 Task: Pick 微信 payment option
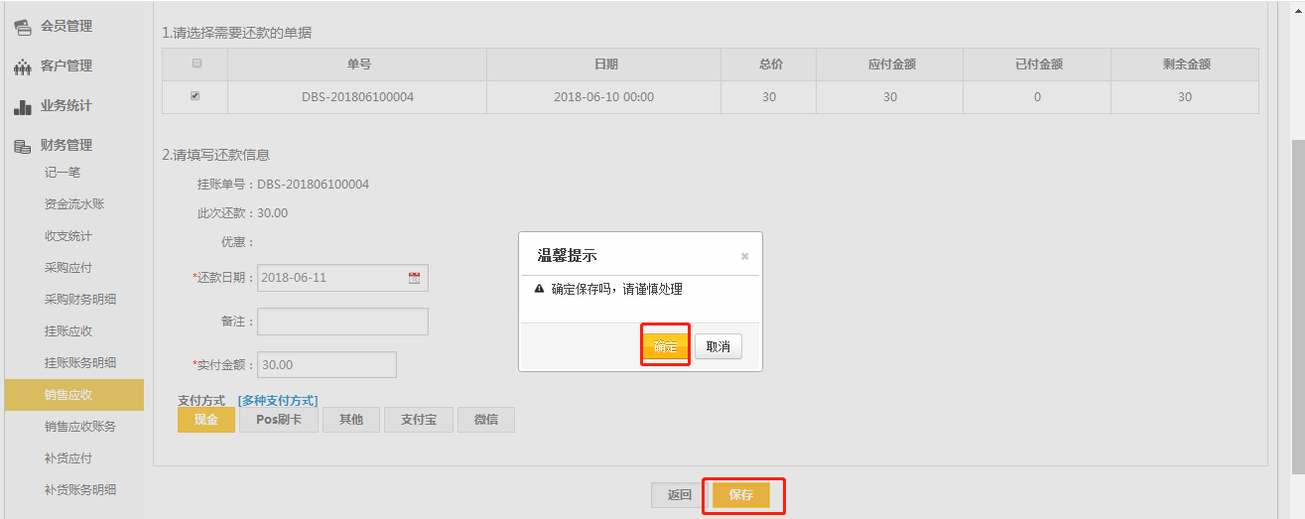(486, 420)
